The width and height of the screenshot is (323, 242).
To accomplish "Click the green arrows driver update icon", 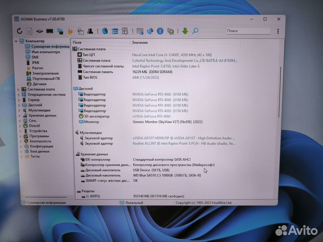I will (170, 31).
